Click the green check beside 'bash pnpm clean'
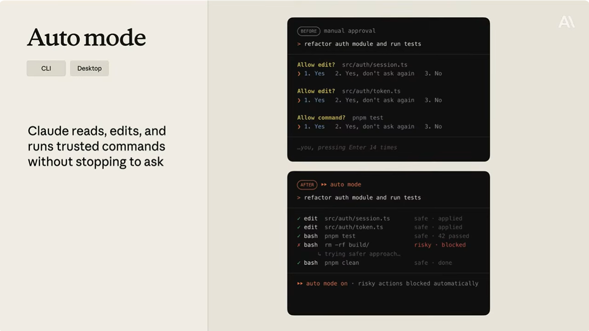 click(299, 263)
